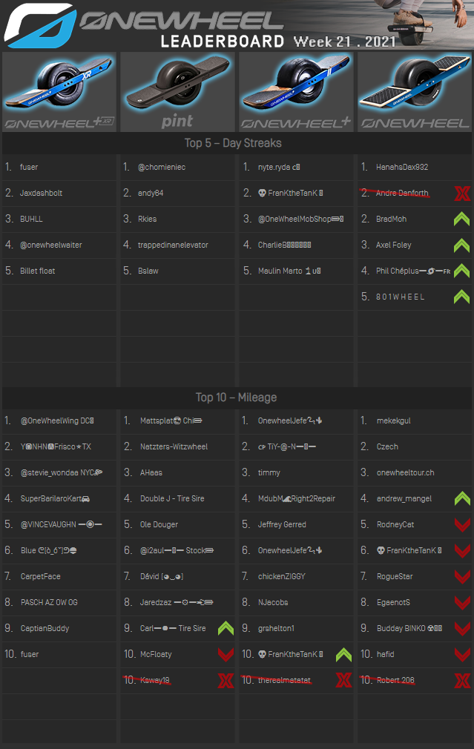Open fuser's day streak entry
Image resolution: width=474 pixels, height=749 pixels.
click(x=29, y=168)
